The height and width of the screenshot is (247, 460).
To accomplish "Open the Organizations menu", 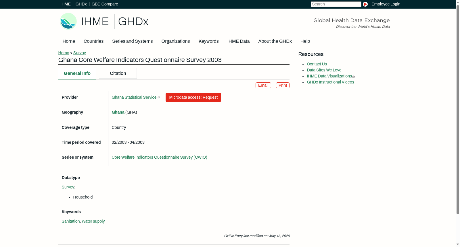I will coord(176,41).
